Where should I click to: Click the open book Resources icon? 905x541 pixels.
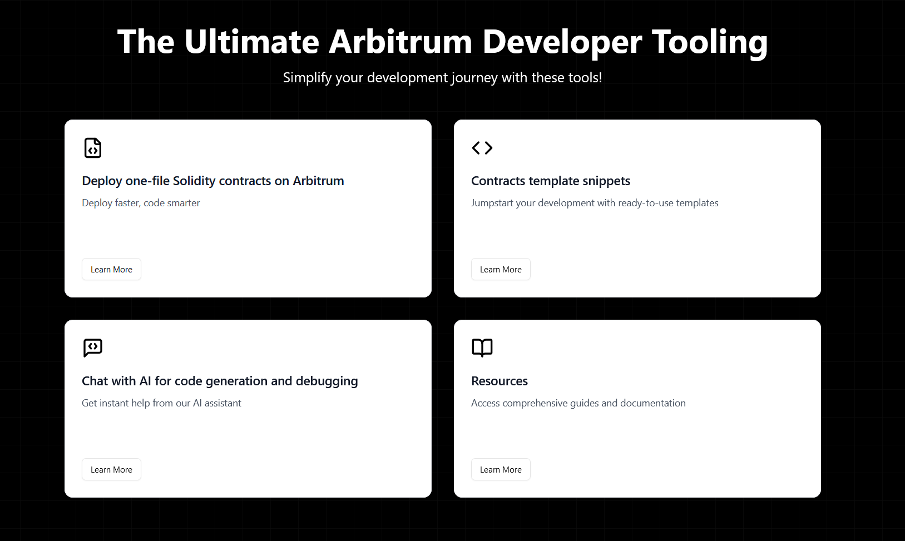click(482, 348)
